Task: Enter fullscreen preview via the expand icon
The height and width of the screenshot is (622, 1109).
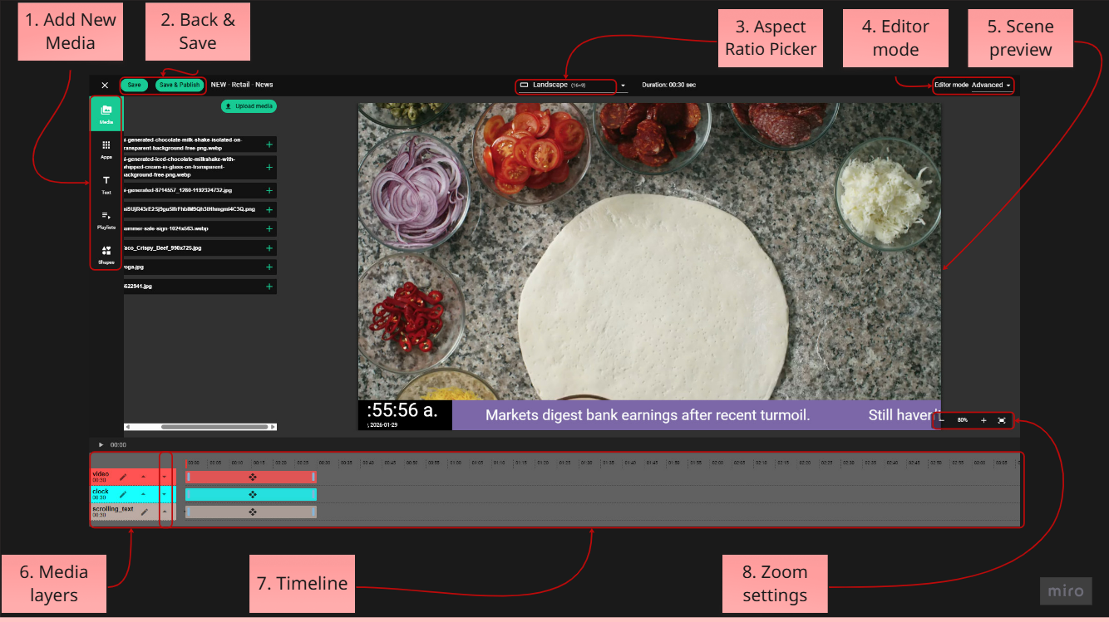Action: [1003, 421]
